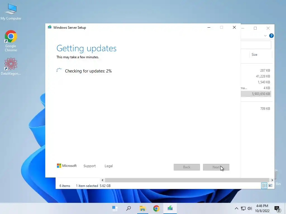Screen dimensions: 286x214
Task: Select the file sized 5,903,650 KB
Action: (x=256, y=94)
